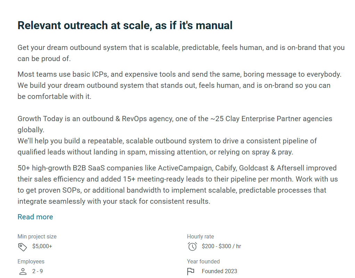
Task: Select the Year founded label
Action: [x=203, y=261]
